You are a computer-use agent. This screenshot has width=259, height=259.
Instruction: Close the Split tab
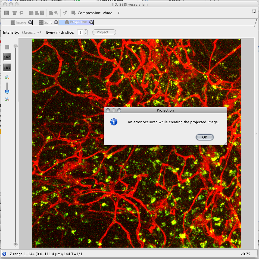click(x=56, y=22)
